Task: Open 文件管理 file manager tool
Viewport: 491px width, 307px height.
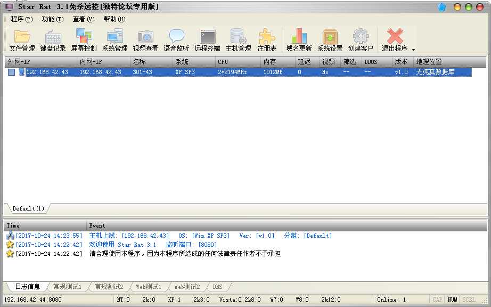Action: coord(22,40)
